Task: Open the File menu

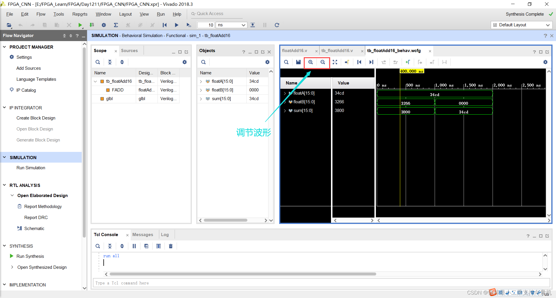Action: [x=10, y=14]
